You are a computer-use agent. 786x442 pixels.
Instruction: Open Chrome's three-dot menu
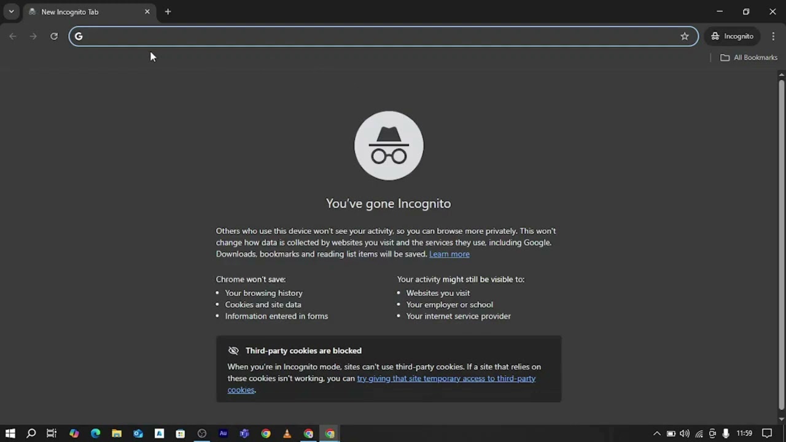(773, 36)
